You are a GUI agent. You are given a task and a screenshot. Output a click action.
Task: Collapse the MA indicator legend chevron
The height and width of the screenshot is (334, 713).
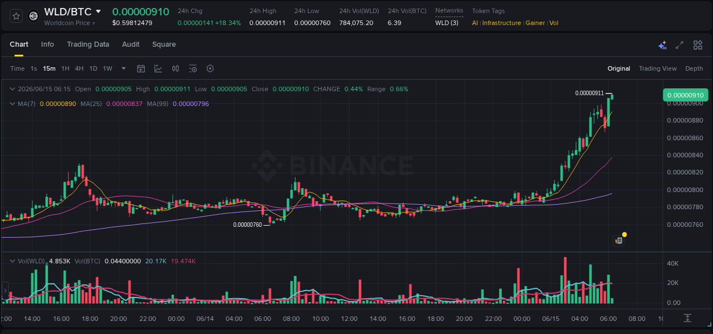pyautogui.click(x=13, y=104)
